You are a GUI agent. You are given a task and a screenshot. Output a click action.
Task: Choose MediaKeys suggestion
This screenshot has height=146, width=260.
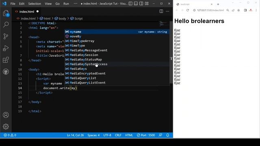click(117, 69)
